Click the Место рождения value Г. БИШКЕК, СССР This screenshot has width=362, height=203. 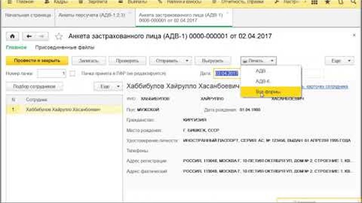pyautogui.click(x=201, y=130)
